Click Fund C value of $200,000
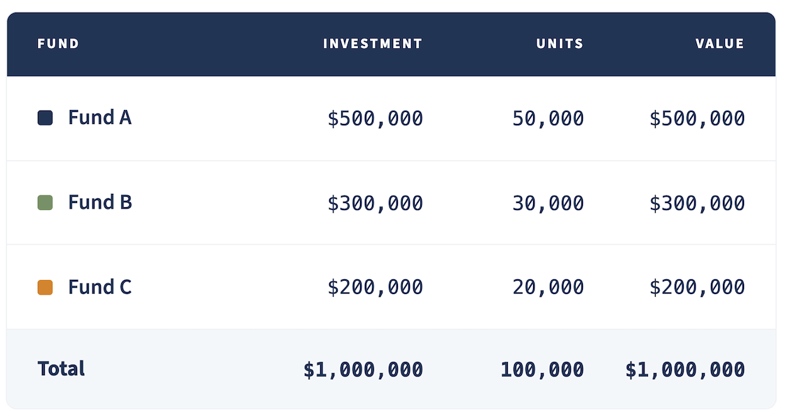 coord(697,287)
